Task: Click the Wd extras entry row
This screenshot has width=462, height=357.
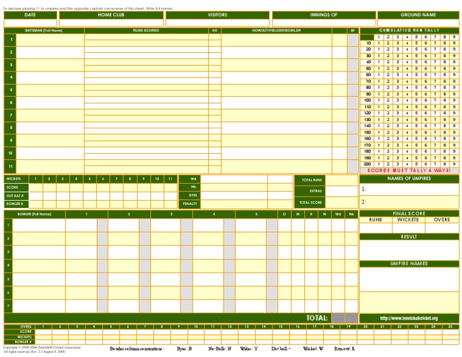Action: pyautogui.click(x=236, y=179)
